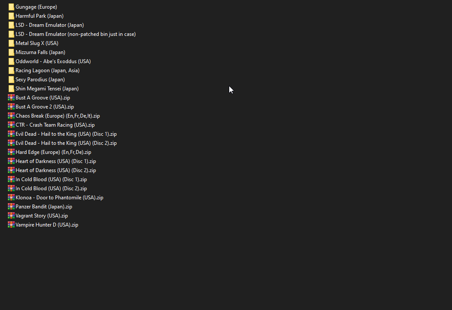Select 'Panzer Bandit (Japan).zip' file name
Screen dimensions: 452x310
tap(44, 207)
